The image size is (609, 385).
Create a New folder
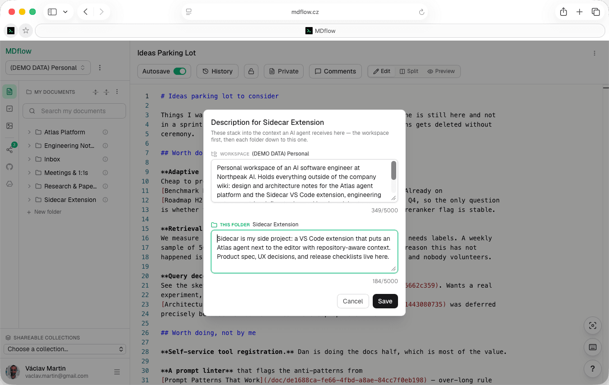coord(44,212)
